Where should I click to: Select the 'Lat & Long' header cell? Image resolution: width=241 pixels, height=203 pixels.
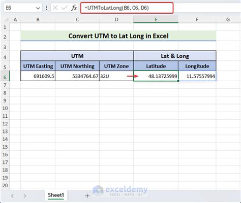175,56
